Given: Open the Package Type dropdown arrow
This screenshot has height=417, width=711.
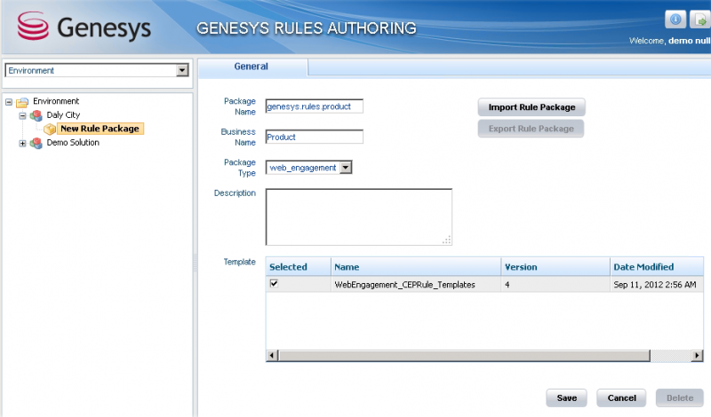Looking at the screenshot, I should pyautogui.click(x=346, y=168).
